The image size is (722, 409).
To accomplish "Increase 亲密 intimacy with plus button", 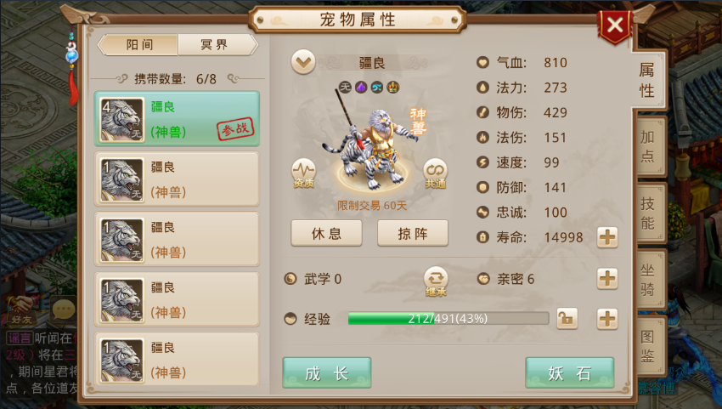I will (x=607, y=279).
